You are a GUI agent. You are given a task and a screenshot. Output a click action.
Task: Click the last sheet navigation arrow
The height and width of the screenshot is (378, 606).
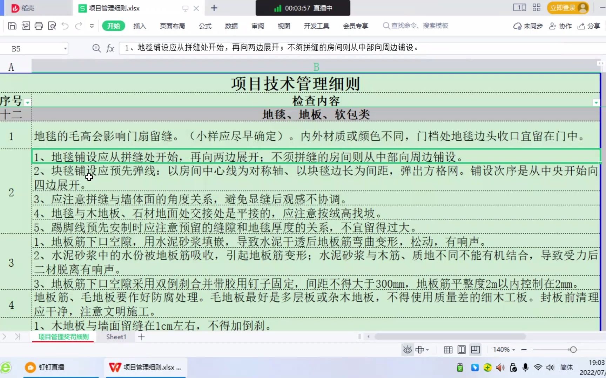click(18, 337)
